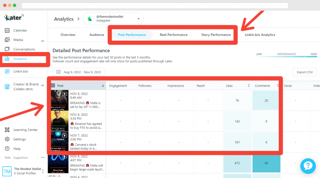
Task: Open the Nov 7 Carvana post thumbnail
Action: (60, 141)
